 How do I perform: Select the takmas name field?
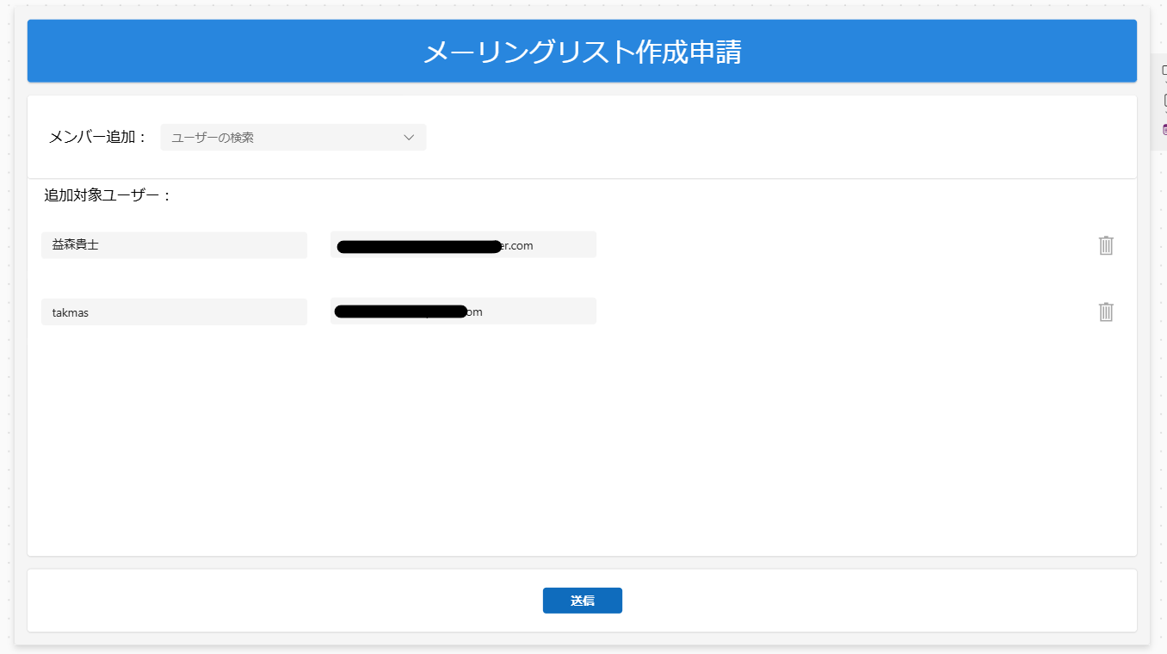(x=174, y=312)
